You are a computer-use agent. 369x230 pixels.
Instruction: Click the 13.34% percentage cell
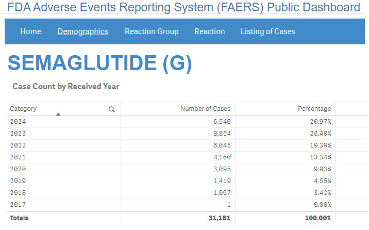(321, 157)
